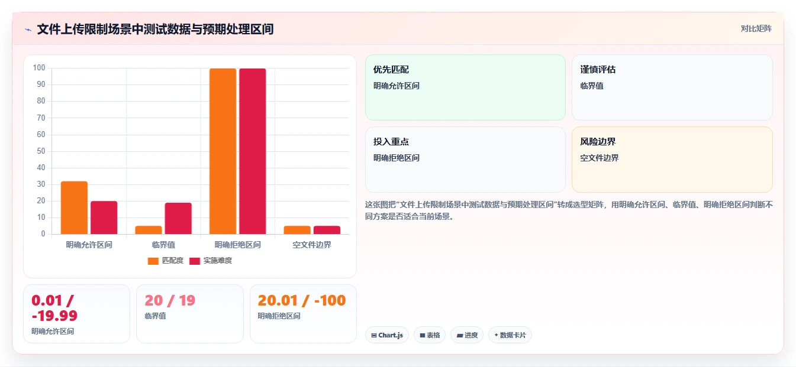This screenshot has height=367, width=796.
Task: Click the 进度 chip icon
Action: click(x=460, y=335)
